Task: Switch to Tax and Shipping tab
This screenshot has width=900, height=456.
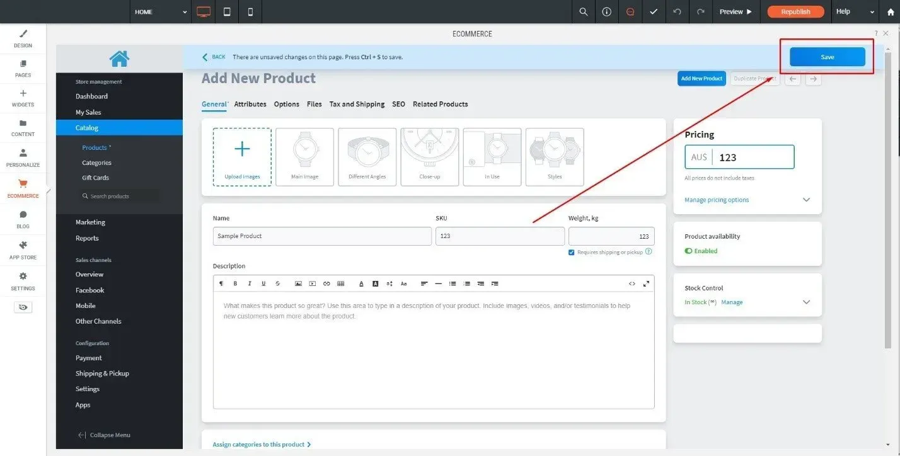Action: point(357,104)
